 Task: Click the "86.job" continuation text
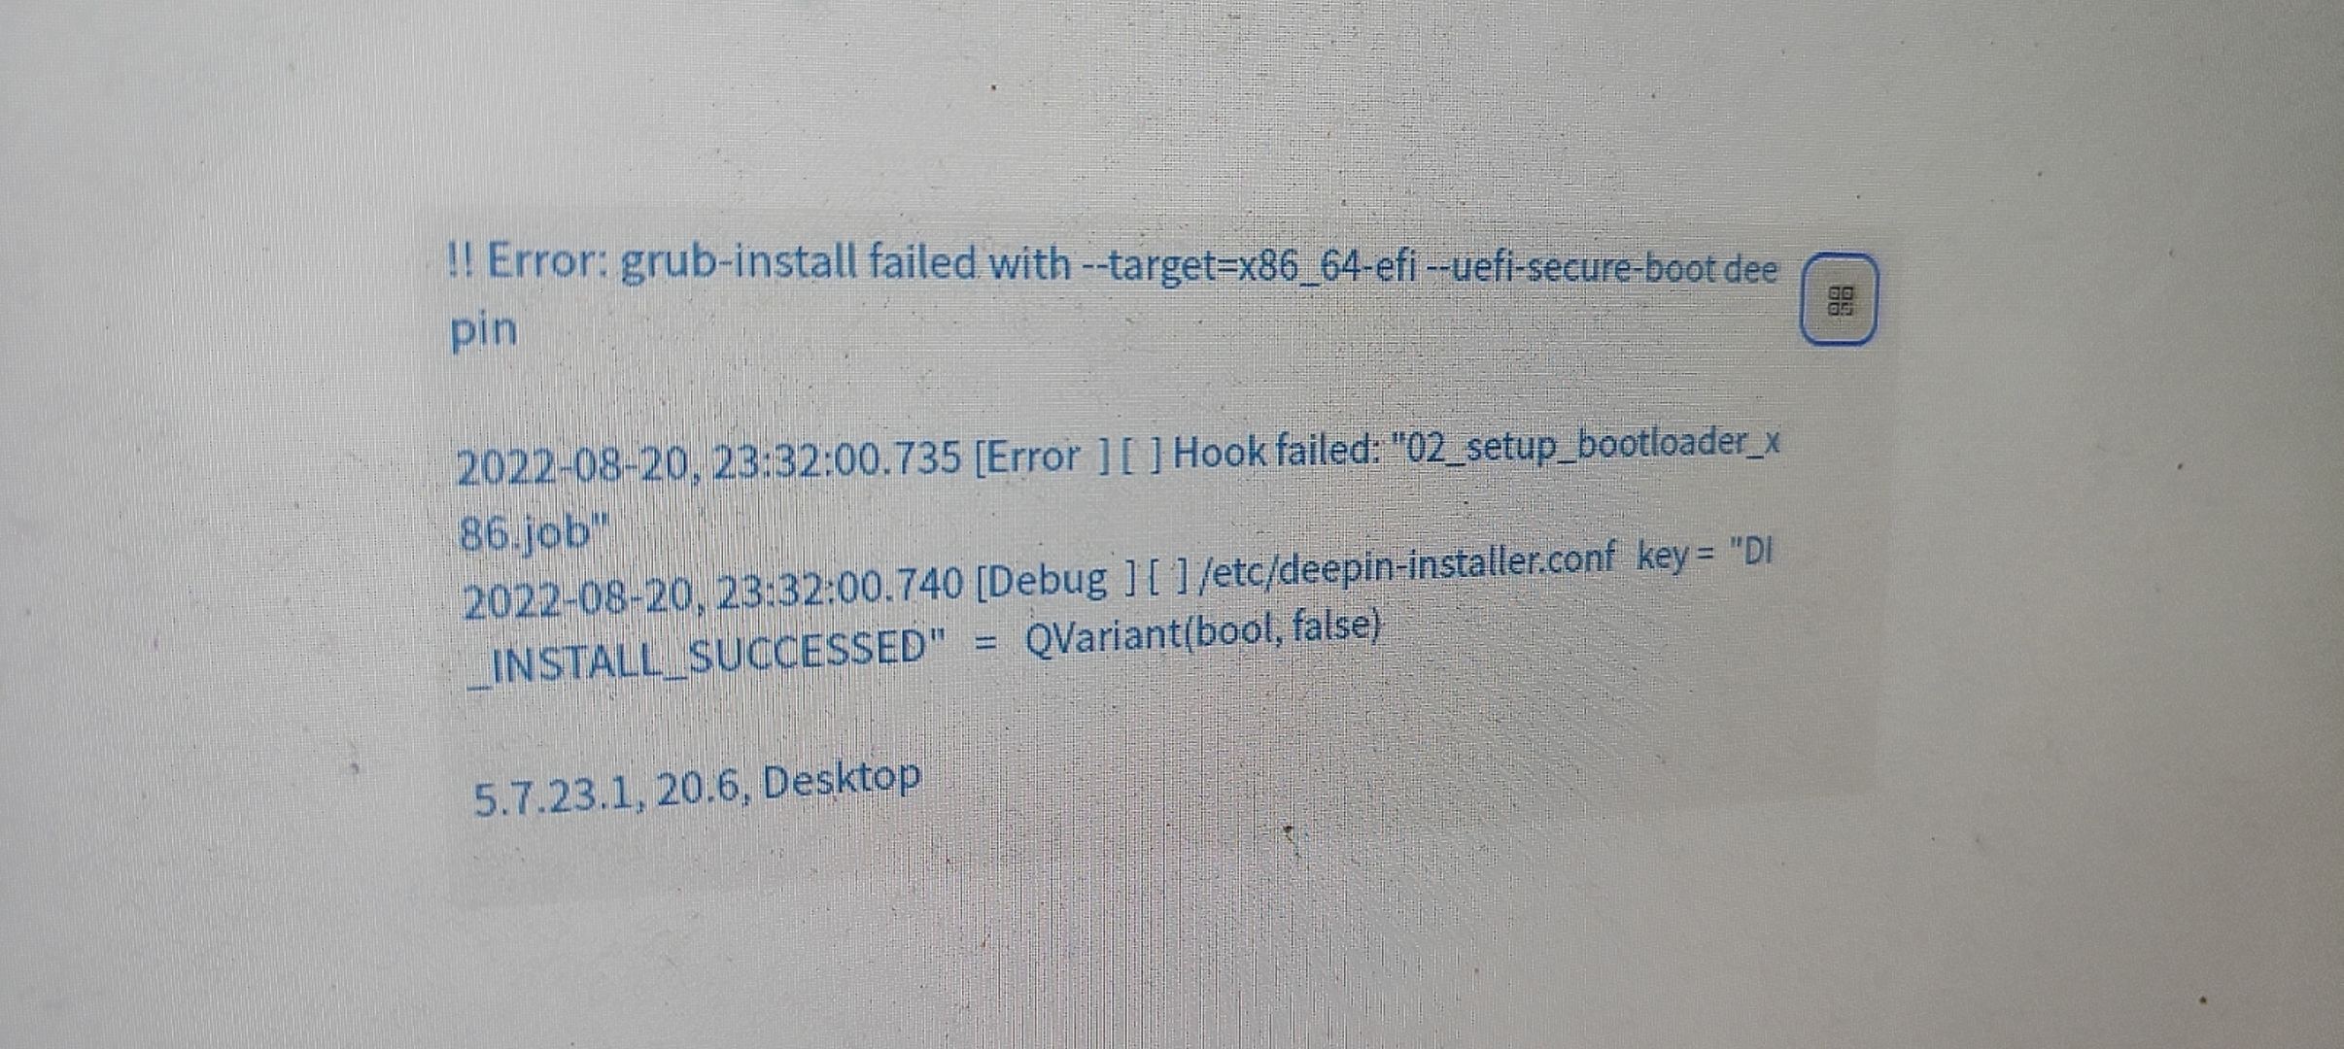(x=533, y=533)
